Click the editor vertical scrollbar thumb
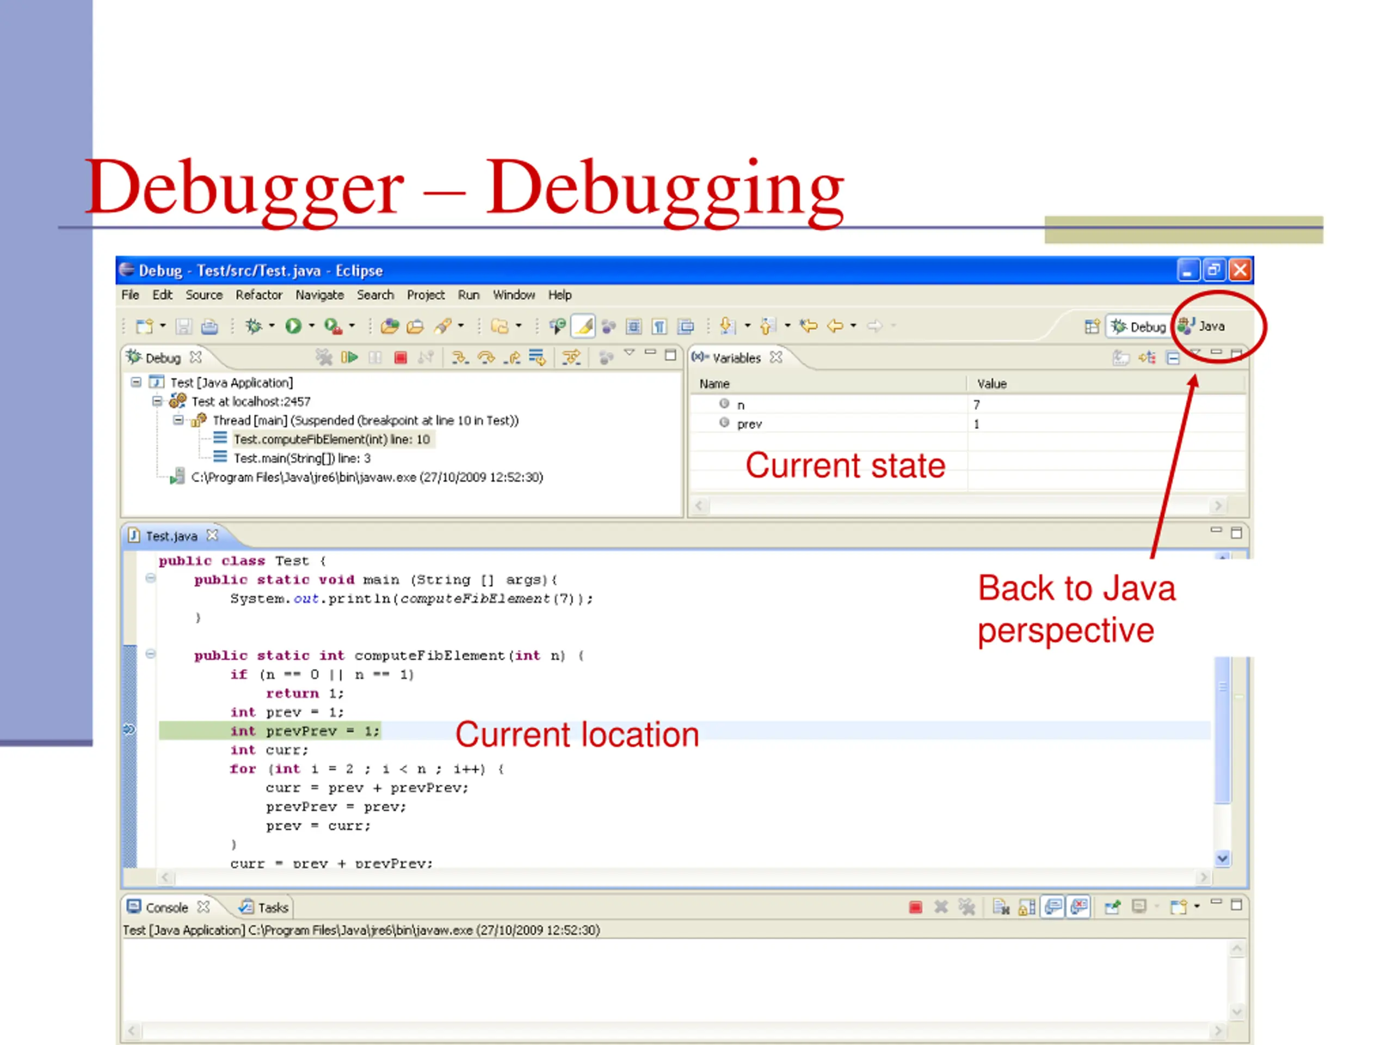Image resolution: width=1393 pixels, height=1045 pixels. point(1222,730)
